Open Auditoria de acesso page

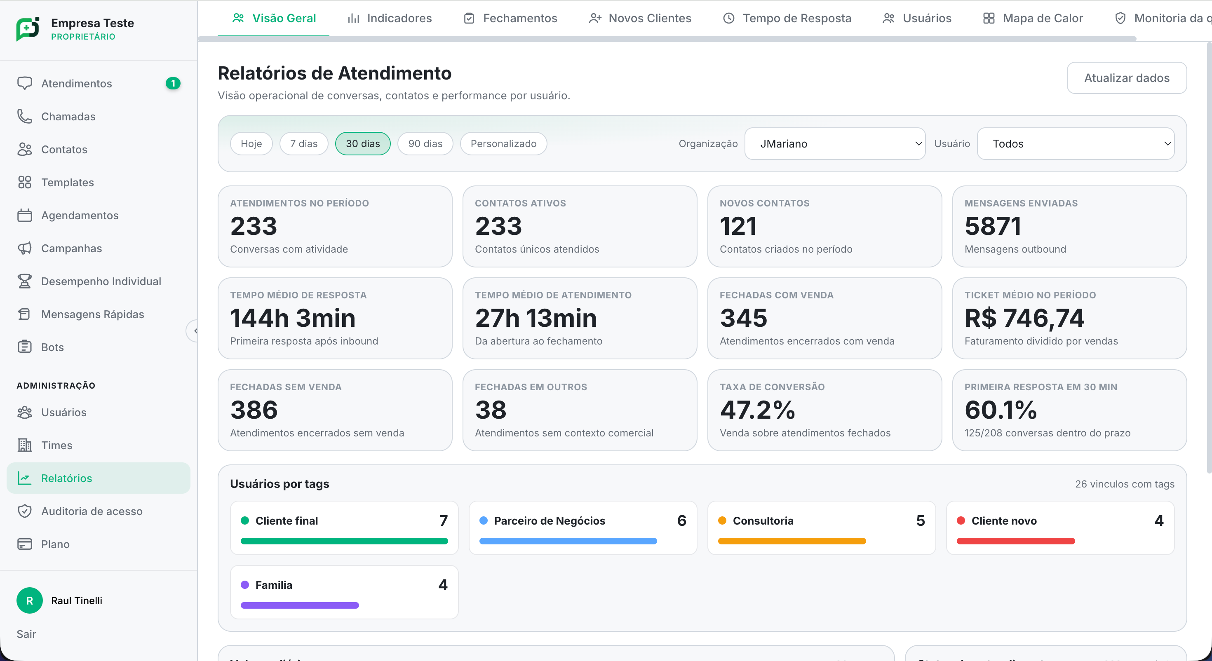[x=99, y=511]
